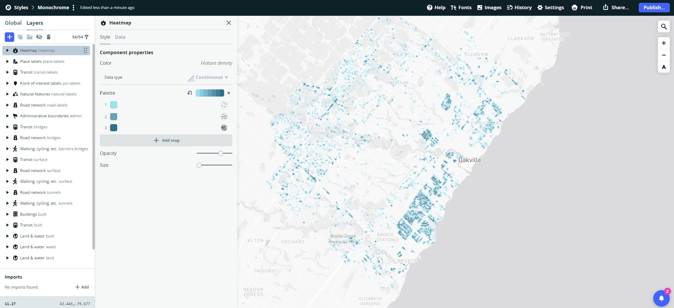The height and width of the screenshot is (308, 674).
Task: Click the add new layer plus icon
Action: coord(9,37)
